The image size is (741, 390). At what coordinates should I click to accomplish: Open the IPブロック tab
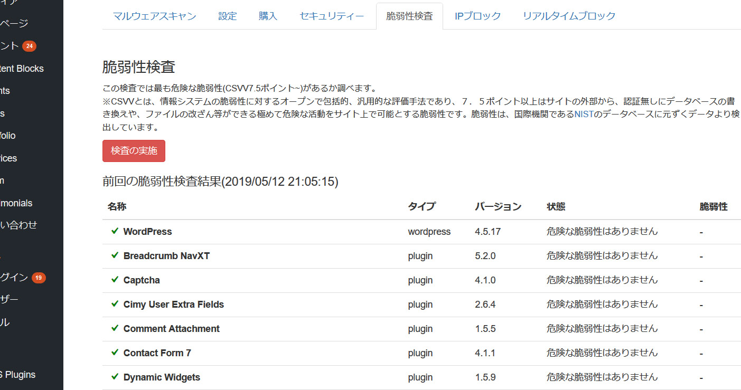click(x=477, y=16)
